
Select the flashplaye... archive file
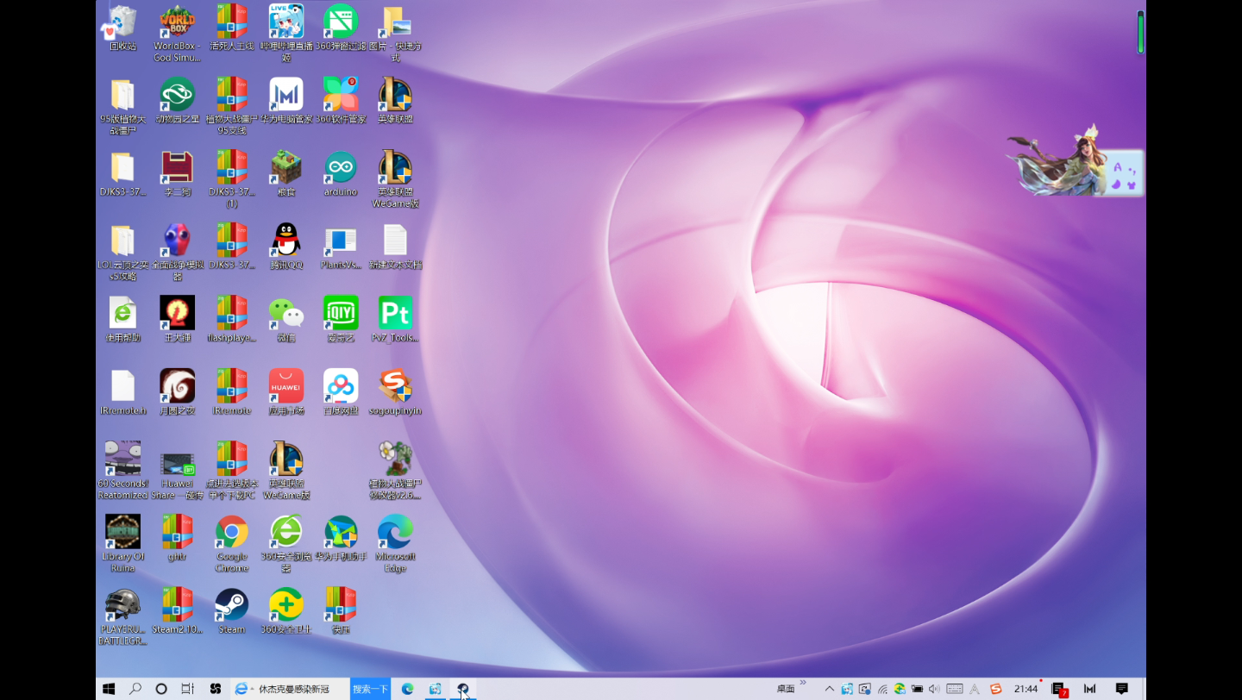[x=232, y=320]
